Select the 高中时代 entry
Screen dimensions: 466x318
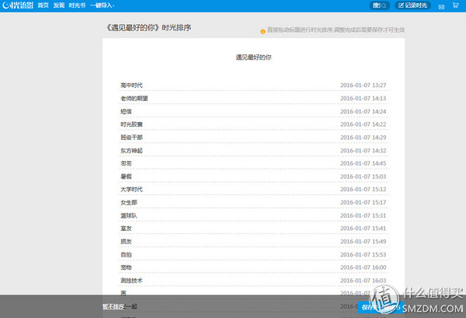pyautogui.click(x=131, y=86)
